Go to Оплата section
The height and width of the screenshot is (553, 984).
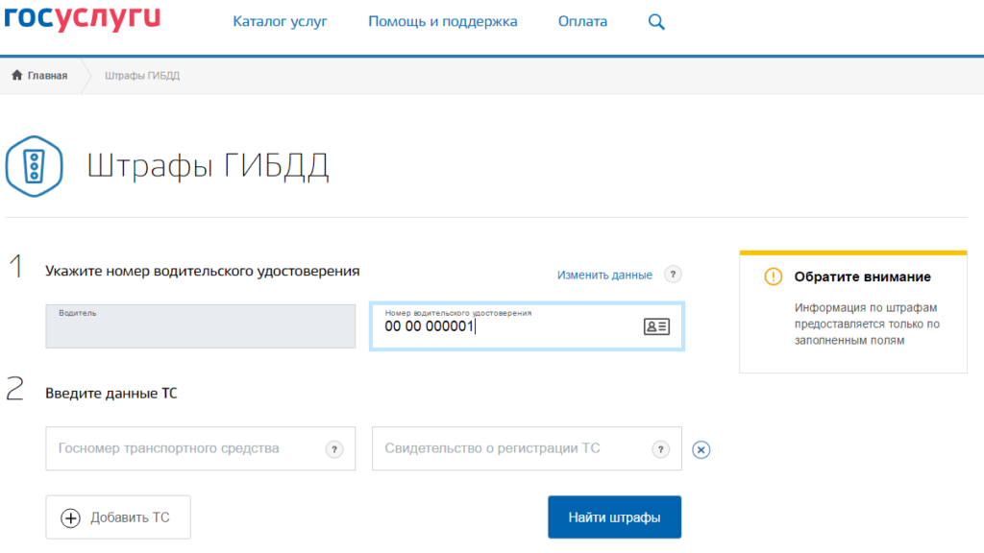pyautogui.click(x=582, y=22)
